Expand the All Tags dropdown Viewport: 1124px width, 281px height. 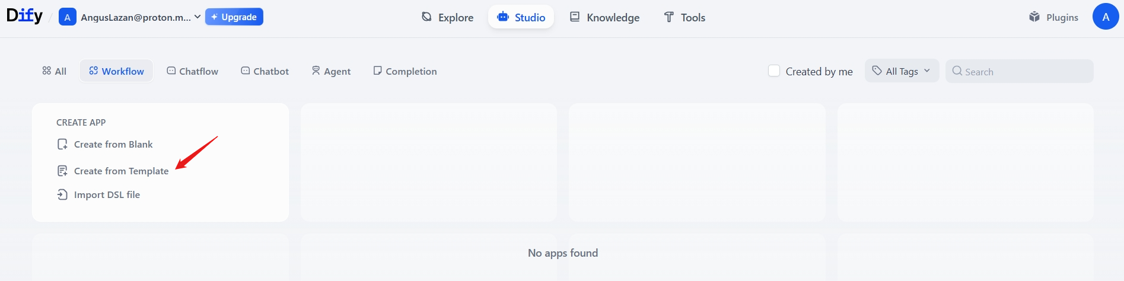902,71
